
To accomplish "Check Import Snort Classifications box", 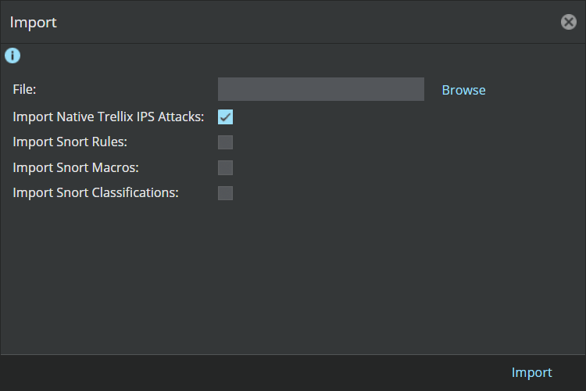I will click(x=225, y=193).
